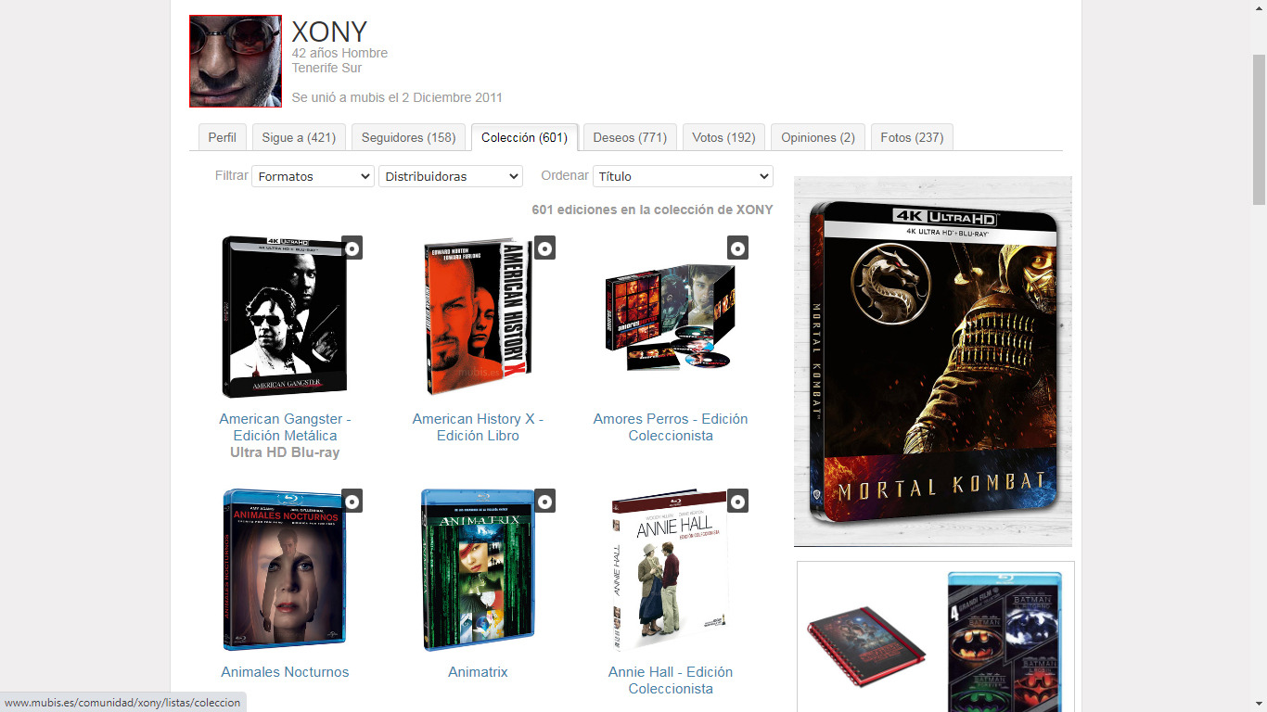The width and height of the screenshot is (1267, 712).
Task: Click disc icon on American Gangster cover
Action: 352,248
